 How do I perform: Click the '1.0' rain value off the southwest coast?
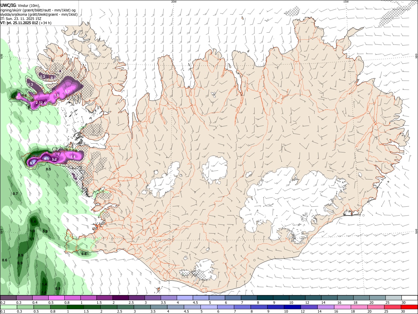point(32,231)
